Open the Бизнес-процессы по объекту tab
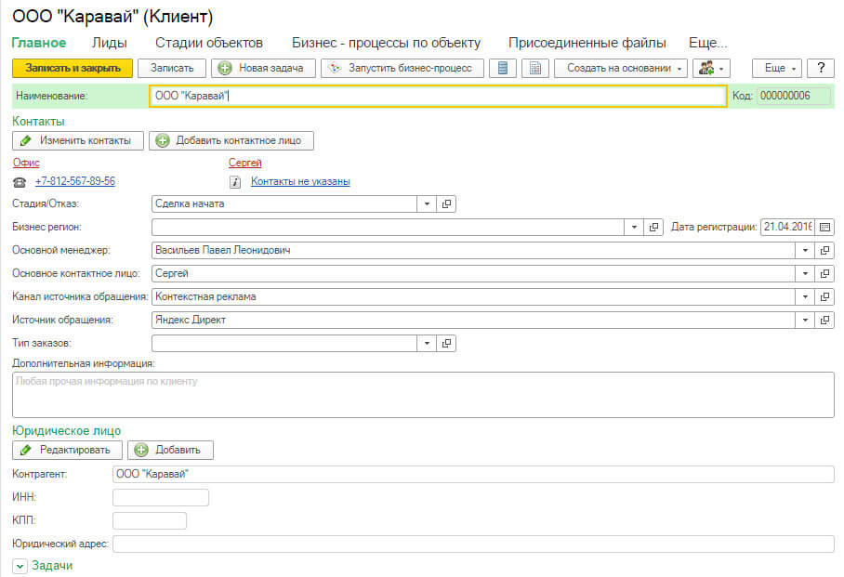Viewport: 844px width, 577px height. pos(388,43)
